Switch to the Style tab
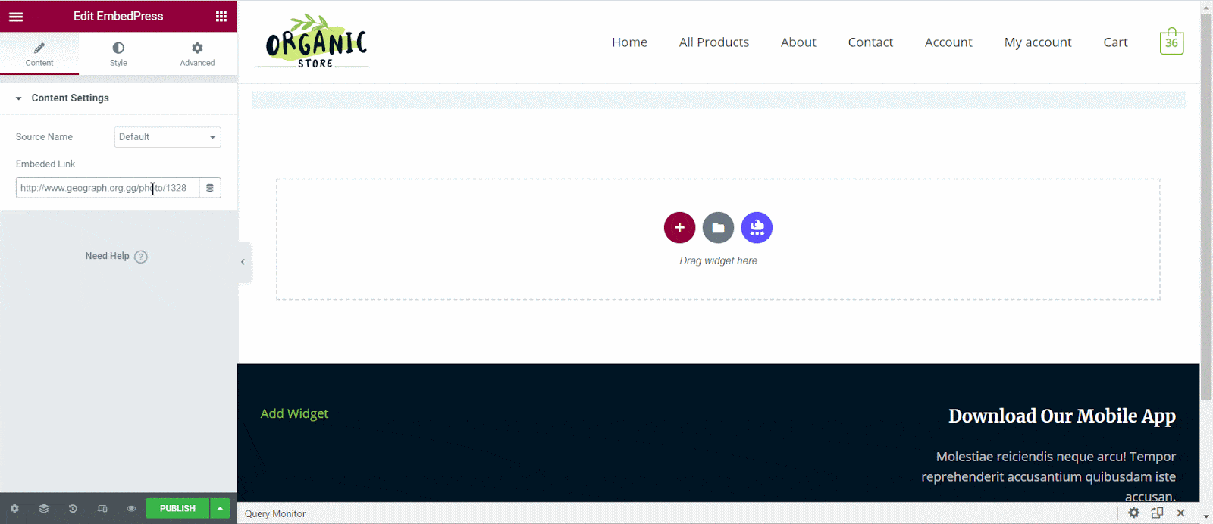1213x524 pixels. pos(118,54)
